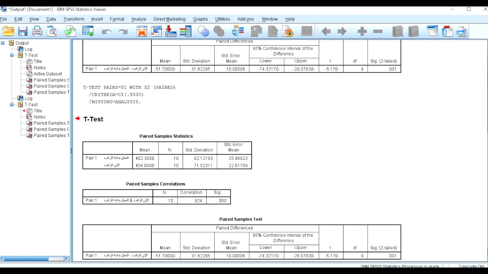Click the bold T-Test heading in output

coord(93,119)
